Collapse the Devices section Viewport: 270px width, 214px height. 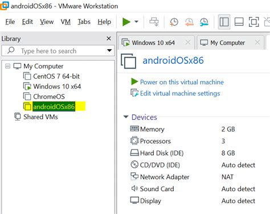[x=126, y=117]
